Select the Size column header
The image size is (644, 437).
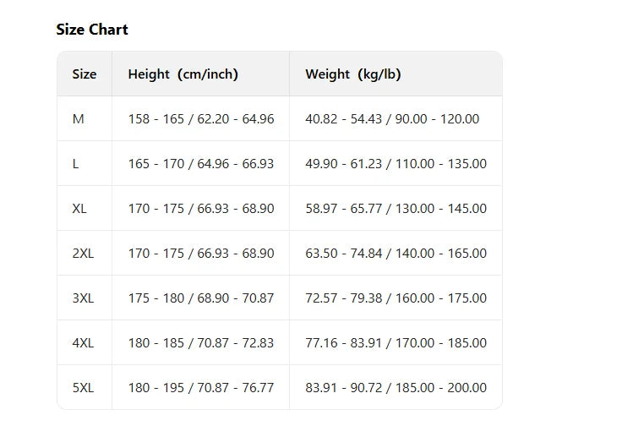pos(85,74)
